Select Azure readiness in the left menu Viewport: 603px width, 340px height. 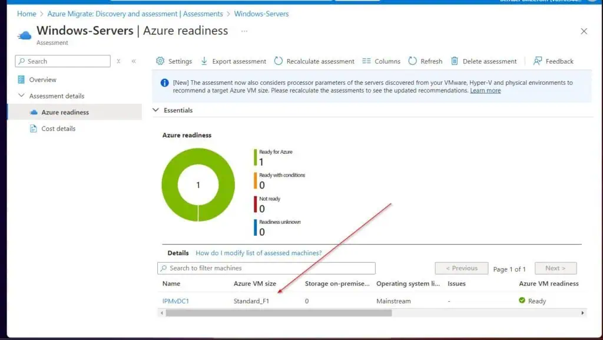[74, 112]
